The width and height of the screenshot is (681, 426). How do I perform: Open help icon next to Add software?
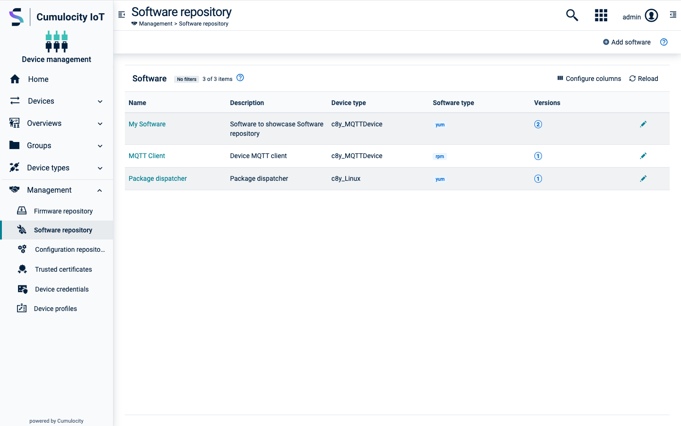pos(664,42)
